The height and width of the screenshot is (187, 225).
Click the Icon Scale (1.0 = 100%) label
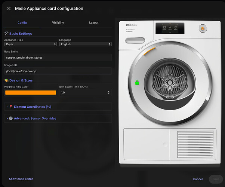(x=73, y=87)
